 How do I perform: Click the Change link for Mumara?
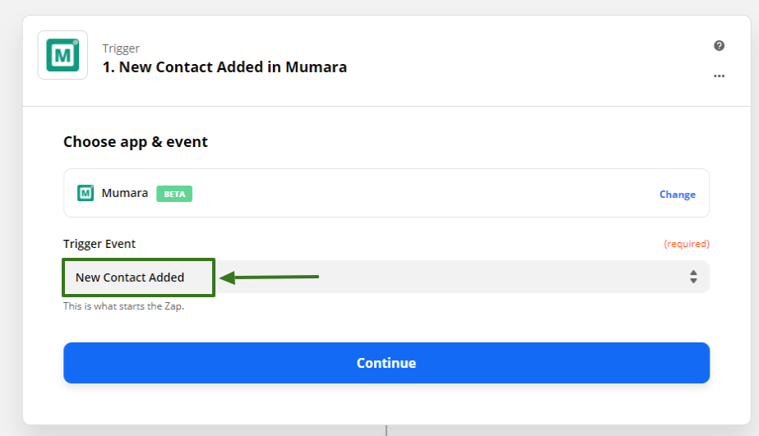pos(677,195)
